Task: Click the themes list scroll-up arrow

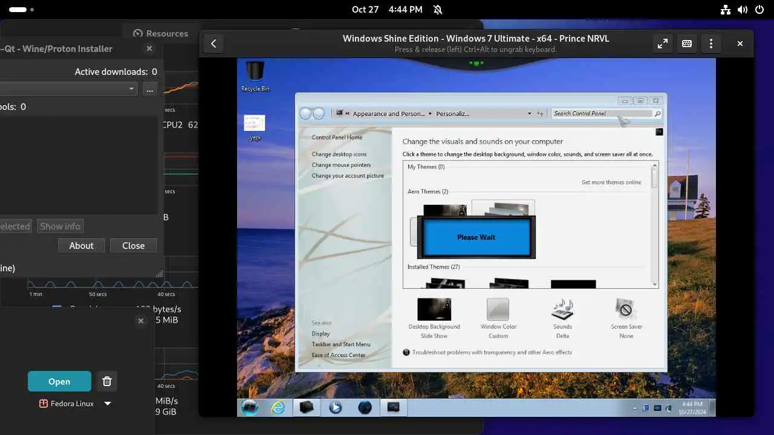Action: 654,165
